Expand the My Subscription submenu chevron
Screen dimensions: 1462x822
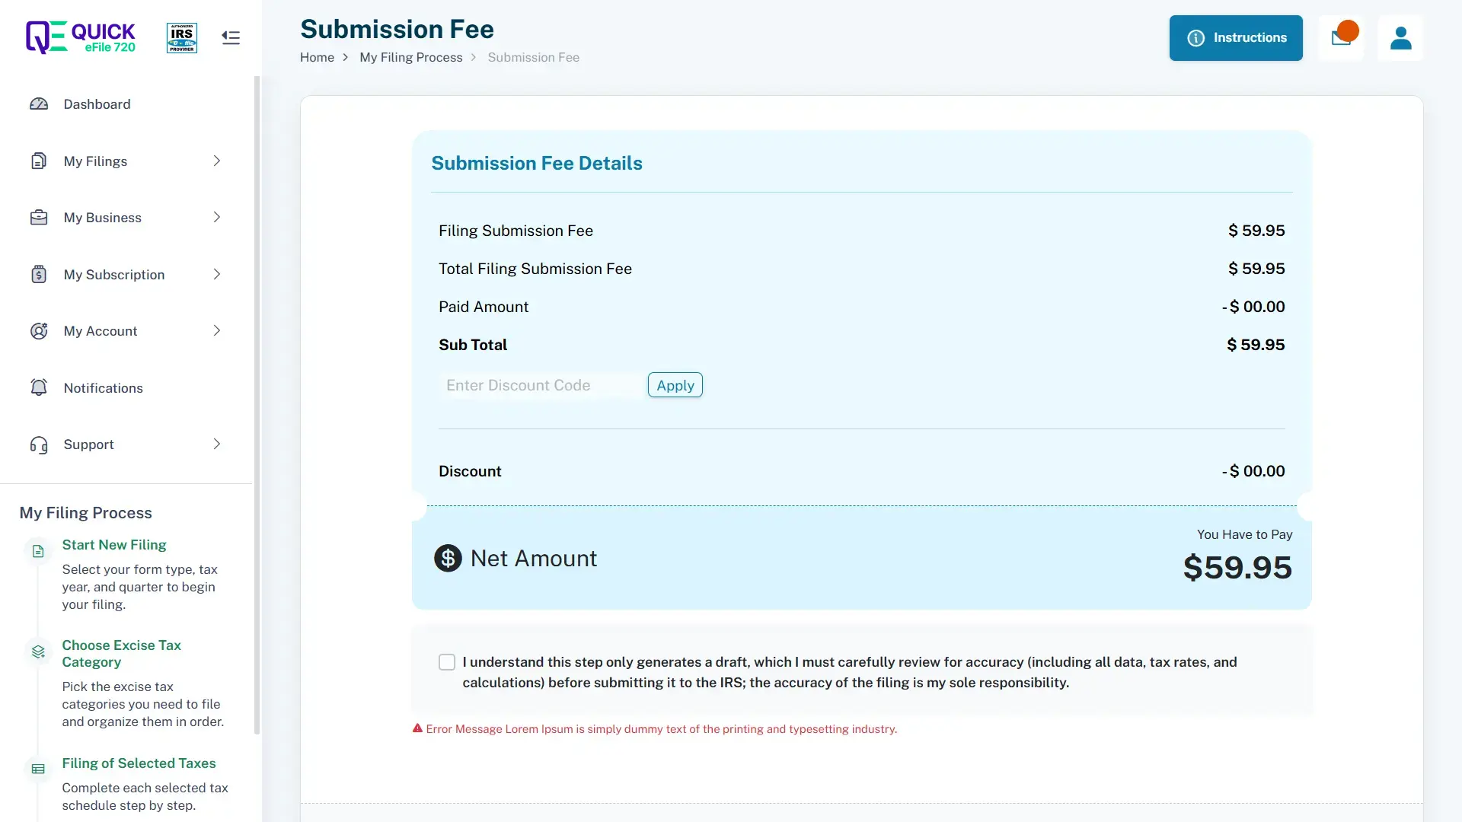[x=217, y=275]
